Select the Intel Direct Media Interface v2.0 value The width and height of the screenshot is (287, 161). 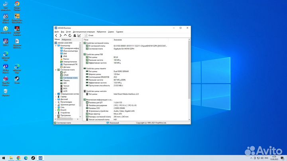click(126, 94)
